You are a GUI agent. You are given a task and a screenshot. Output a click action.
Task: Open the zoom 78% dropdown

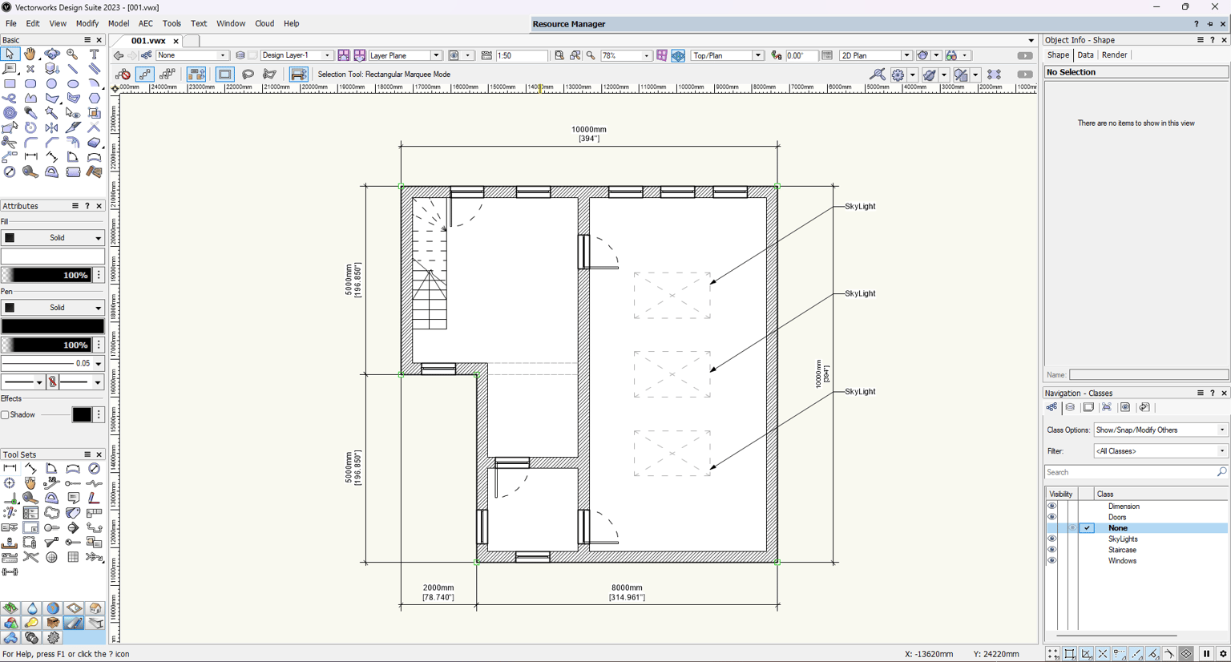tap(626, 55)
